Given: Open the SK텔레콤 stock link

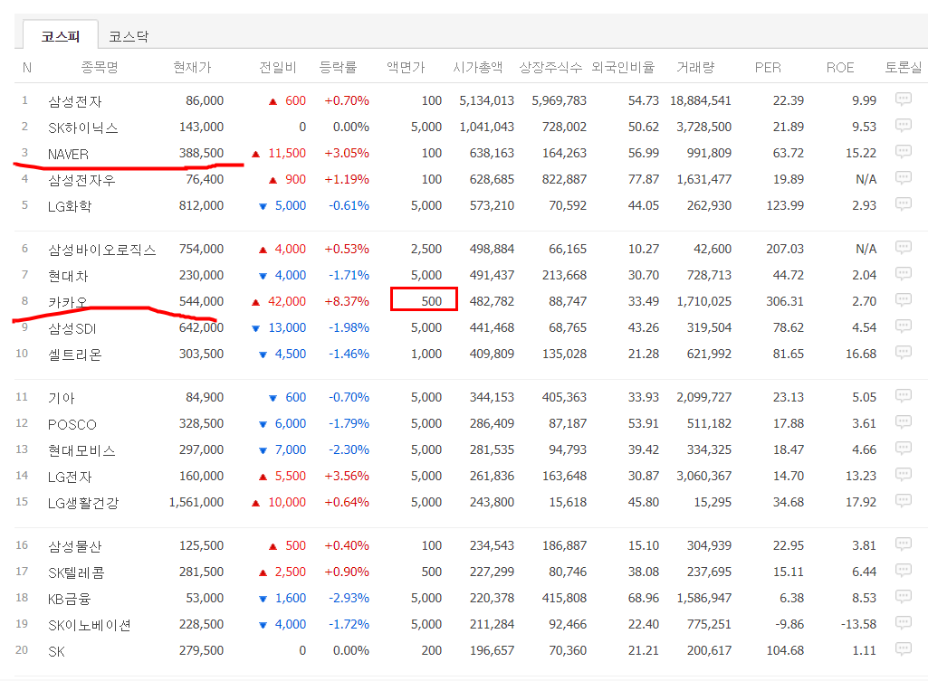Looking at the screenshot, I should tap(76, 572).
